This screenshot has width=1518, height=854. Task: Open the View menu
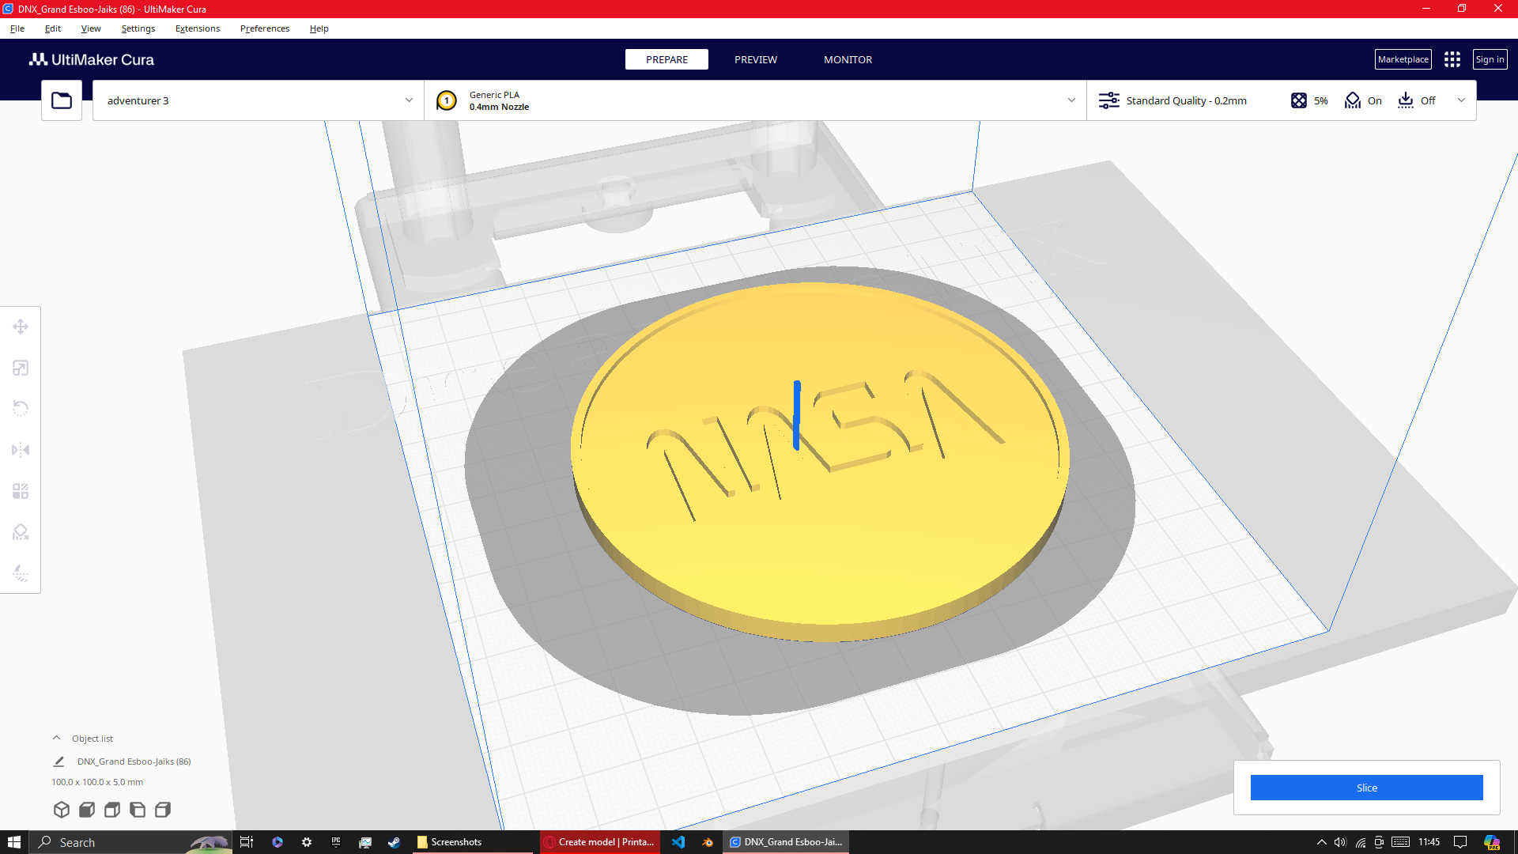pos(91,28)
